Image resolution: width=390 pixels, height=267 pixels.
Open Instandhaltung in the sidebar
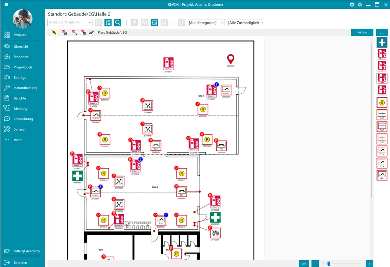click(25, 88)
